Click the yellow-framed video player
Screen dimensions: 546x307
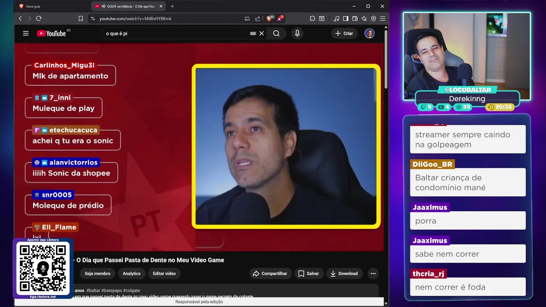(x=286, y=146)
